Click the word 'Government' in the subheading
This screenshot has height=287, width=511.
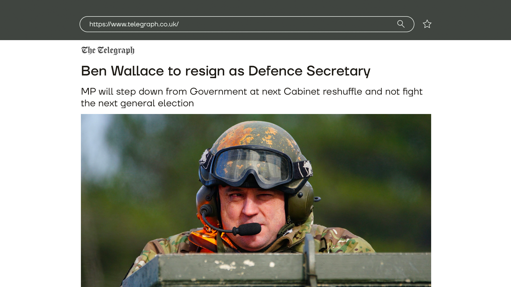(x=218, y=91)
